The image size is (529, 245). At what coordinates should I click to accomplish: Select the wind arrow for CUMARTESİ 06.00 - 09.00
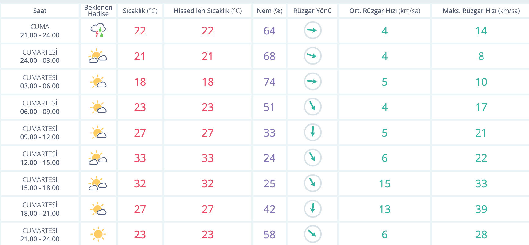click(x=312, y=107)
